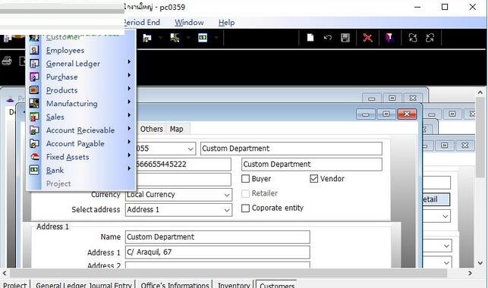Click the folder toolbar icon

tap(147, 38)
